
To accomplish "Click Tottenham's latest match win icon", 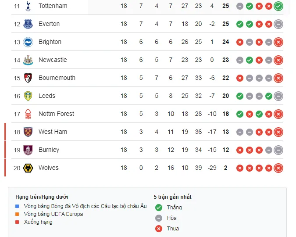I will [278, 6].
